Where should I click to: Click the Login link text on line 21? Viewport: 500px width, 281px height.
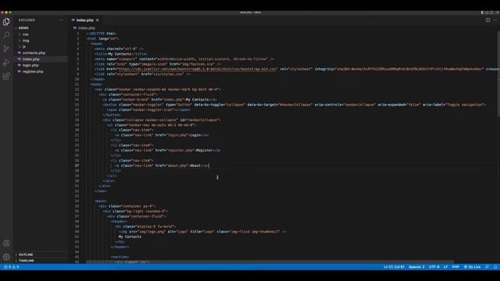pyautogui.click(x=195, y=135)
